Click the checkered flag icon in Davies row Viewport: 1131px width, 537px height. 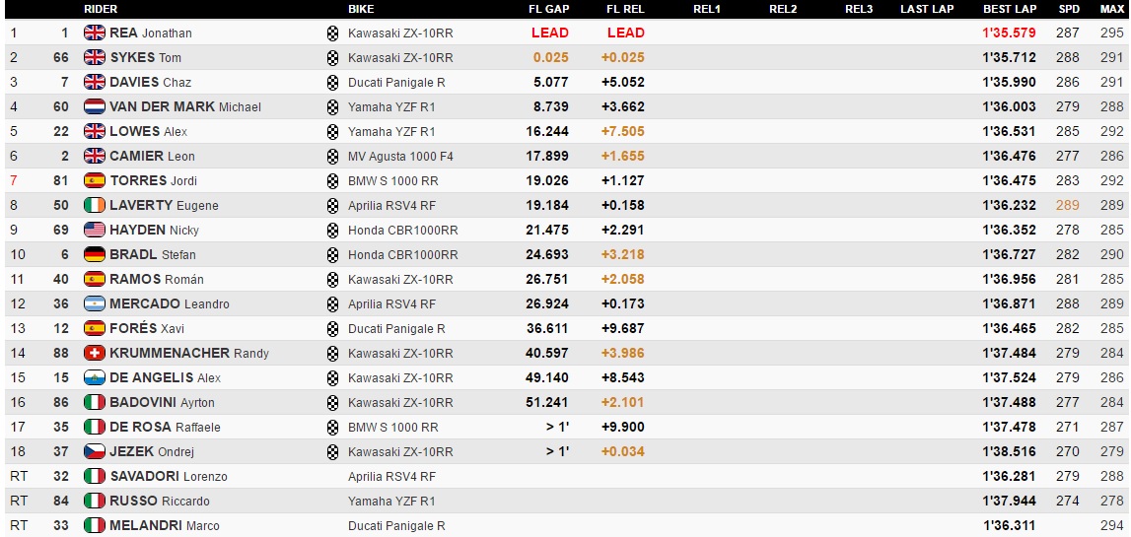tap(332, 82)
